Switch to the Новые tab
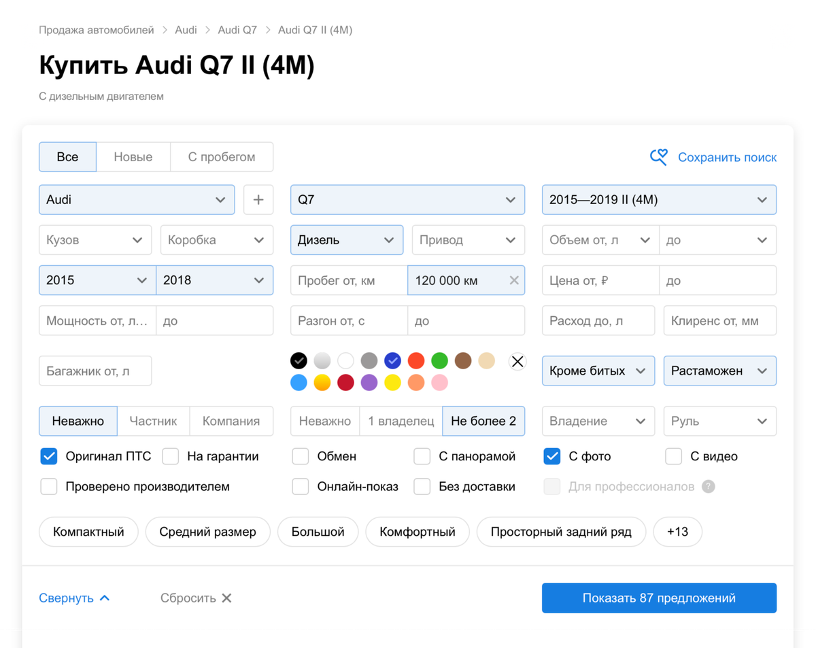Screen dimensions: 816x648 tap(133, 157)
